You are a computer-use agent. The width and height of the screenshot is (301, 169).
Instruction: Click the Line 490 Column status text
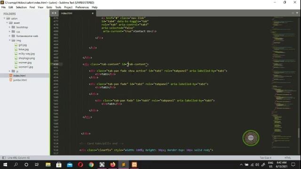[19, 158]
